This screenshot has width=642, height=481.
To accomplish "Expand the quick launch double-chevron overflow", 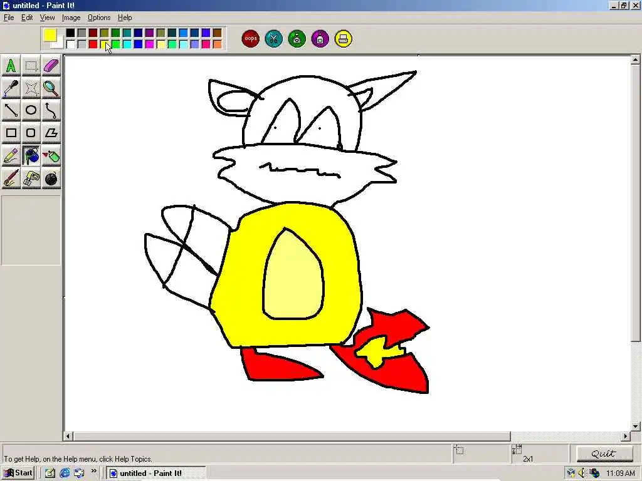I will click(x=93, y=472).
